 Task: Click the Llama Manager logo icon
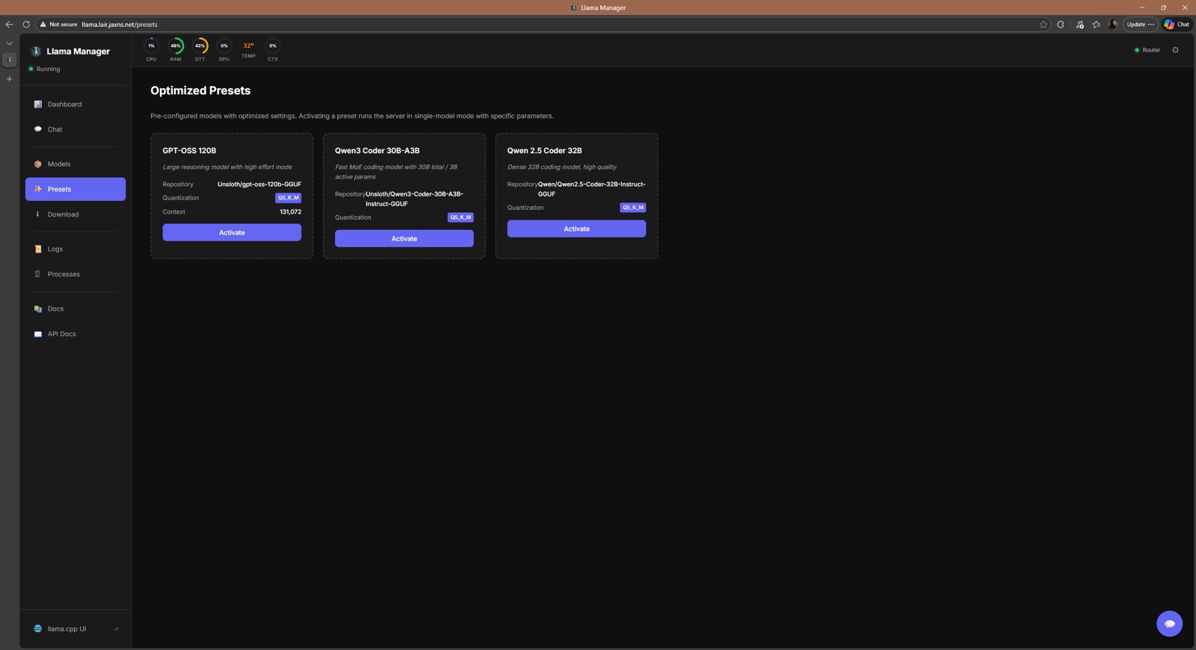35,52
